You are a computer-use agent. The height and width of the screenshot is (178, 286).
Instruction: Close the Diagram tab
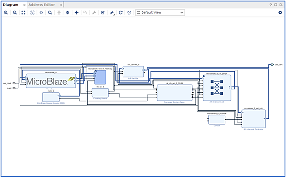(24, 5)
